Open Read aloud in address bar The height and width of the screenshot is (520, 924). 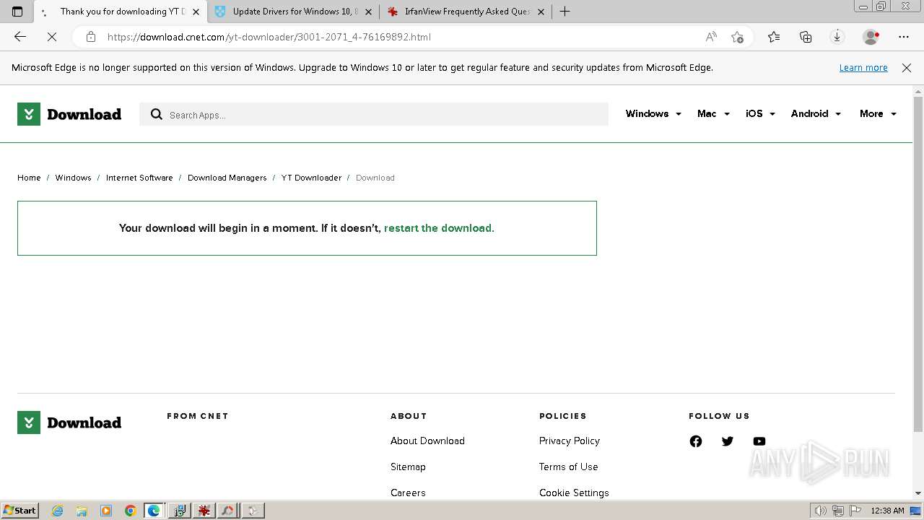(x=711, y=37)
